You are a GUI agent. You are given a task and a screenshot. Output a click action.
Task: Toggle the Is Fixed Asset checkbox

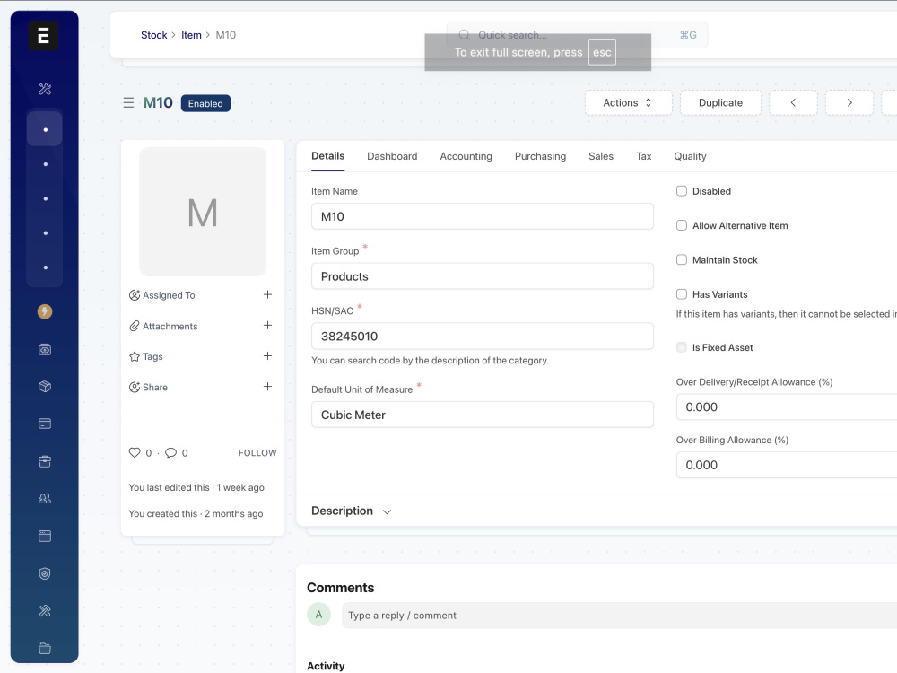coord(682,346)
